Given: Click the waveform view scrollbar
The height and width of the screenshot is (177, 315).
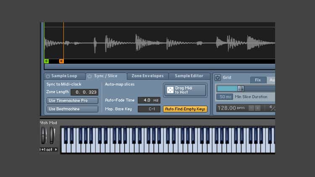Looking at the screenshot, I should [x=160, y=67].
